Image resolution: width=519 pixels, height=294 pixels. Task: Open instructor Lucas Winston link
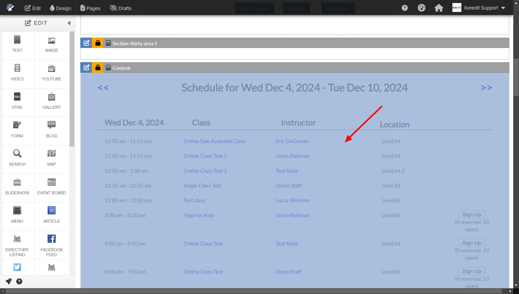click(293, 200)
